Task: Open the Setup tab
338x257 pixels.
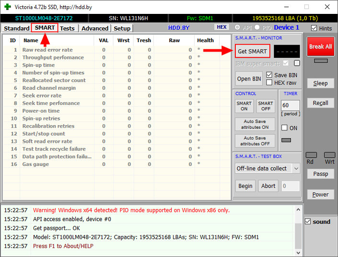Action: click(122, 28)
